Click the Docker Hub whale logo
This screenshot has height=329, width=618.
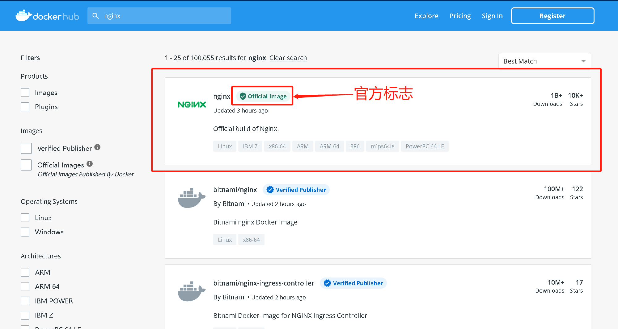click(x=47, y=16)
